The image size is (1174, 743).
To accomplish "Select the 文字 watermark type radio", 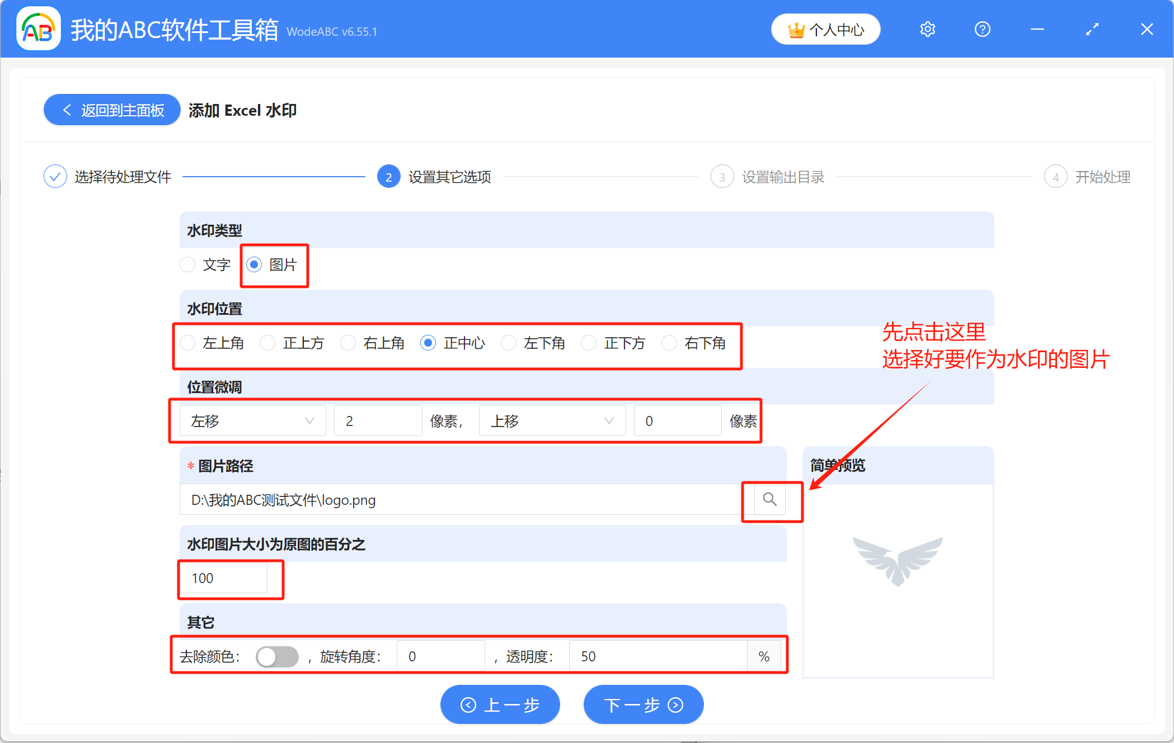I will (x=188, y=264).
